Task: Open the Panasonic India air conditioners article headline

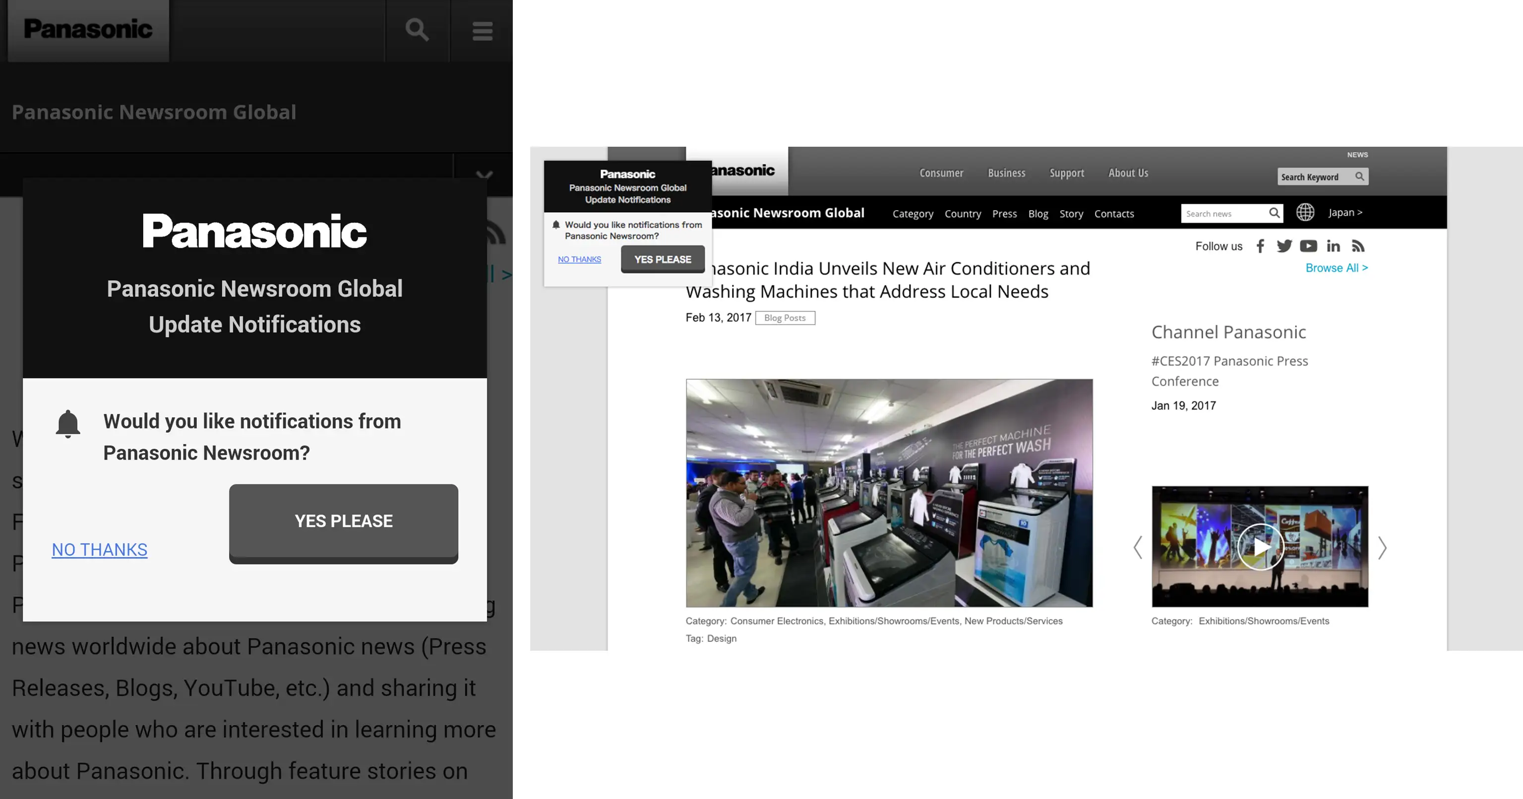Action: pyautogui.click(x=888, y=280)
